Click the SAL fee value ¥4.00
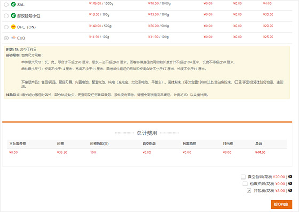 point(267,3)
